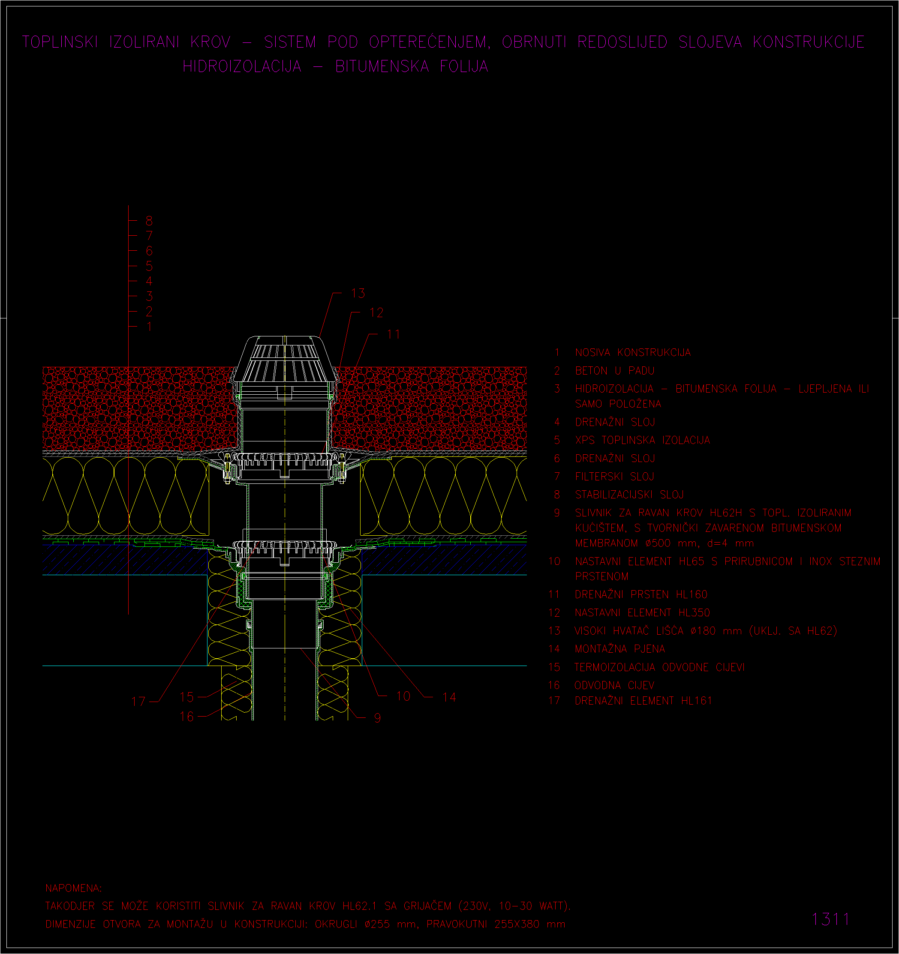Click legend text 'NASTAVNI ELEMENT HL350'

pos(642,613)
